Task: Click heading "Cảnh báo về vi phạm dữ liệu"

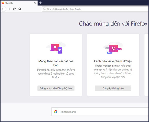Action: (113, 61)
